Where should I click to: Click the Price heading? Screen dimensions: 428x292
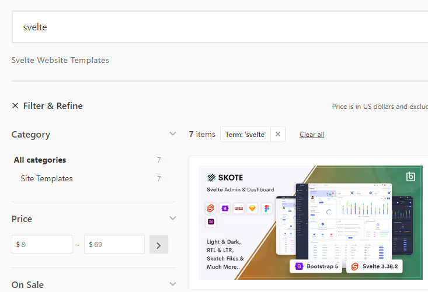click(22, 219)
